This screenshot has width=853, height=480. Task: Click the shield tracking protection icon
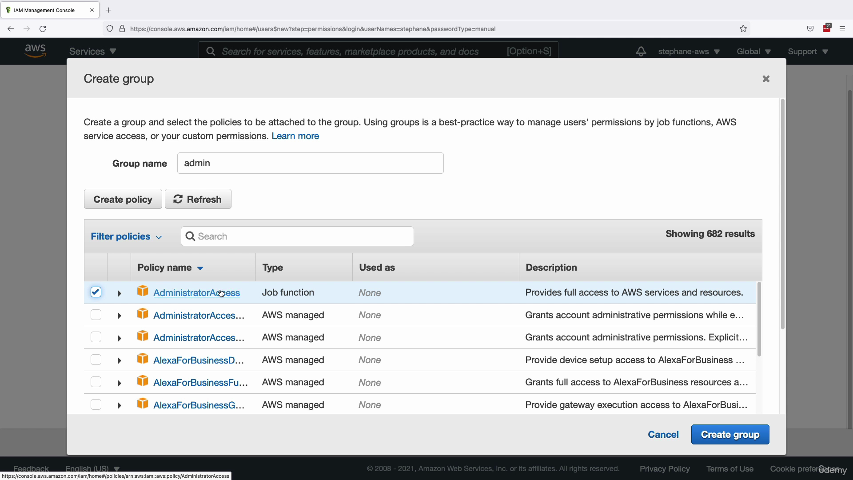pyautogui.click(x=110, y=29)
